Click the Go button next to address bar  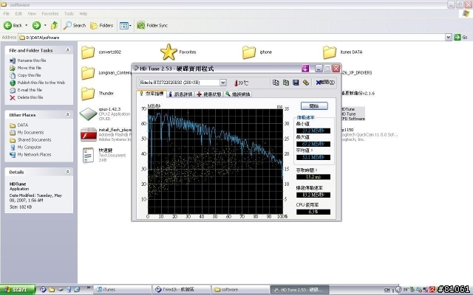click(461, 38)
